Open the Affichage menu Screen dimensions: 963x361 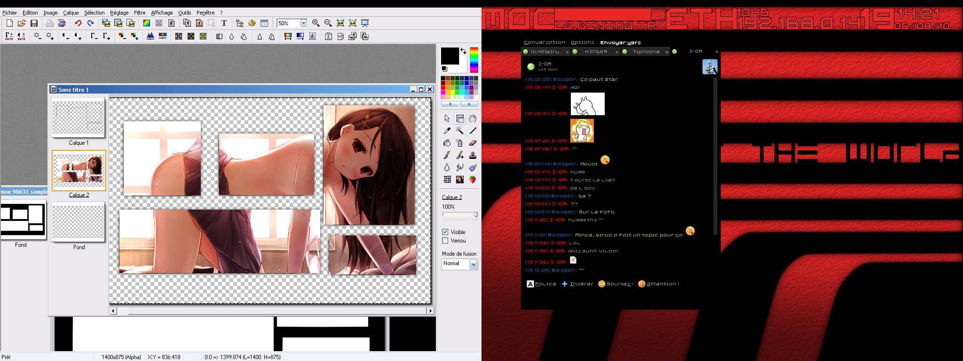click(x=162, y=13)
